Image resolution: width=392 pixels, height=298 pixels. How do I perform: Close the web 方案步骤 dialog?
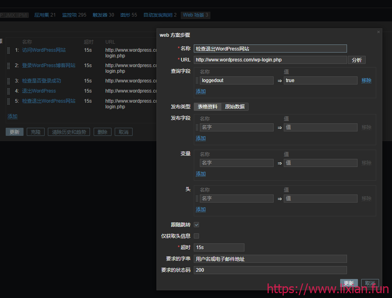(379, 32)
